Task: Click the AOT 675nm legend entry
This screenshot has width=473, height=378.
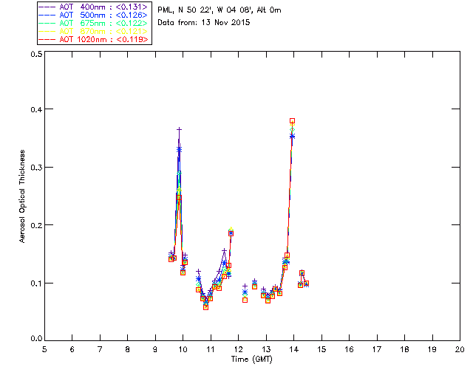Action: pyautogui.click(x=94, y=23)
